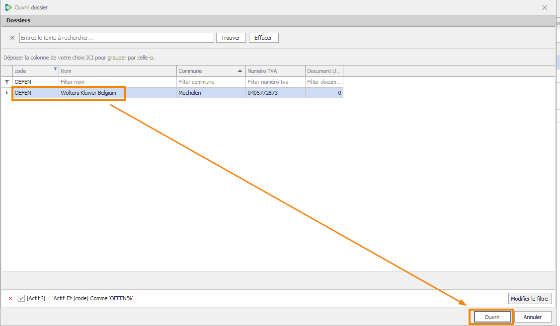This screenshot has width=560, height=326.
Task: Click the code column header
Action: 36,71
